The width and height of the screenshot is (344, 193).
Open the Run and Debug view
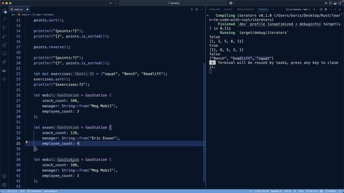click(x=4, y=36)
